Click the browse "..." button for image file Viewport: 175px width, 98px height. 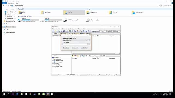point(89,44)
